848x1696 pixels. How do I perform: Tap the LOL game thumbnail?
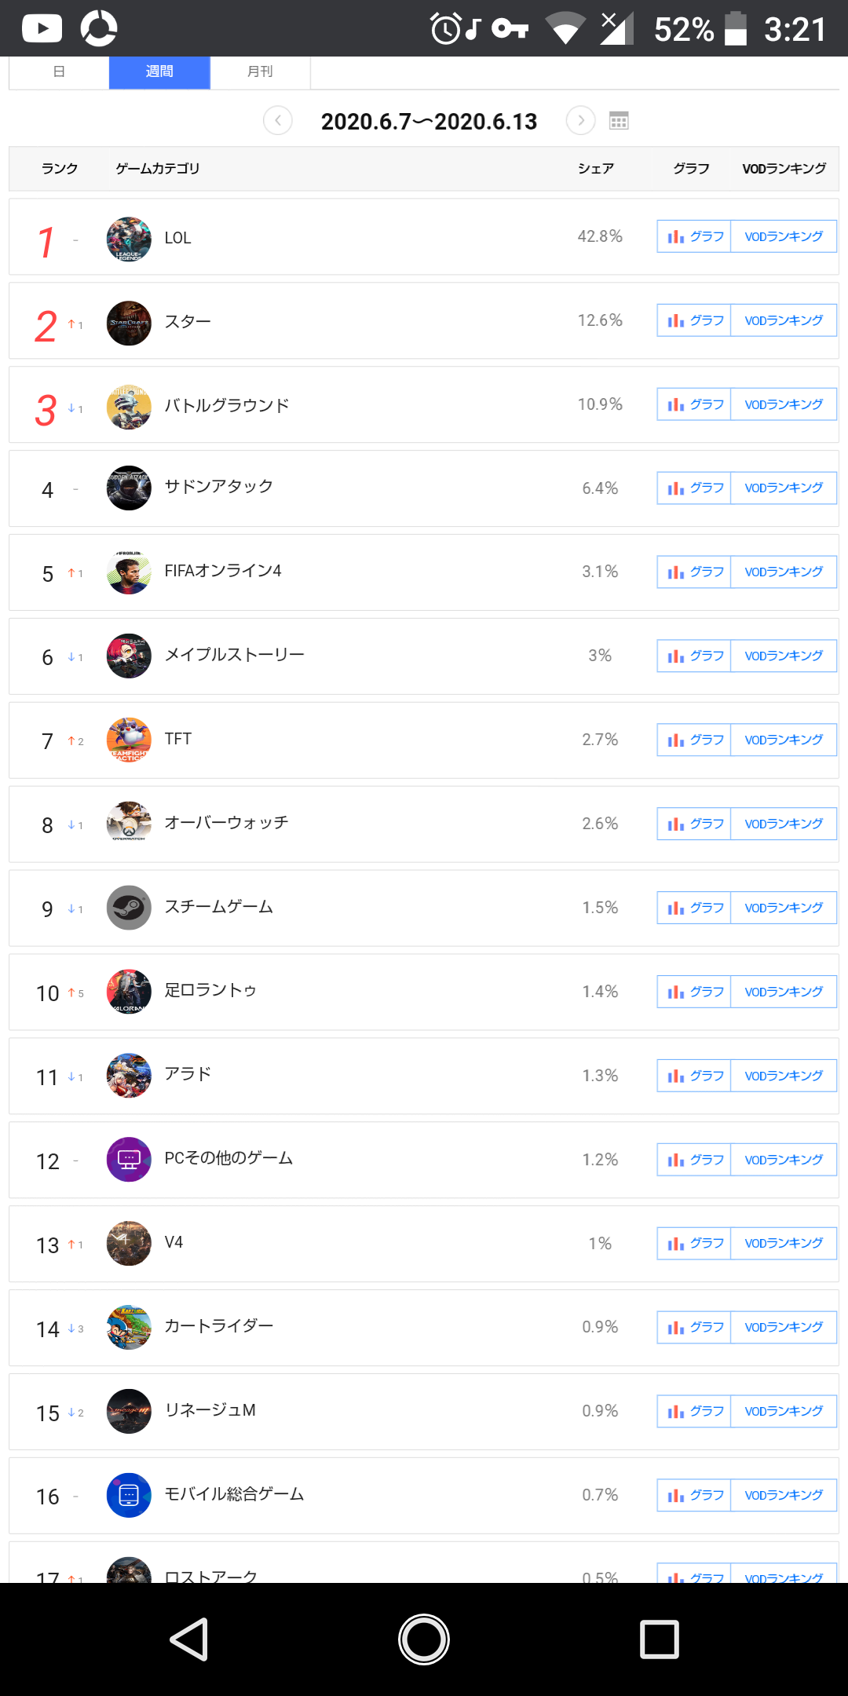pos(129,239)
